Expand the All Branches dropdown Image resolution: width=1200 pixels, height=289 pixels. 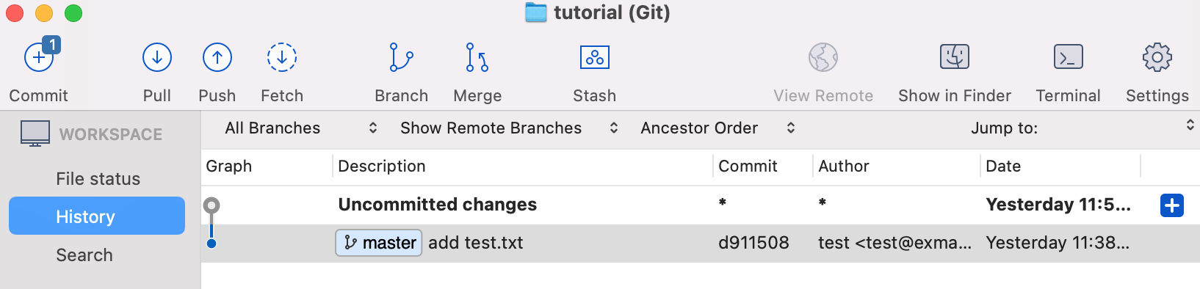tap(301, 128)
